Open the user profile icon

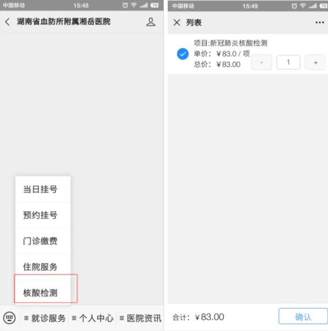(151, 22)
